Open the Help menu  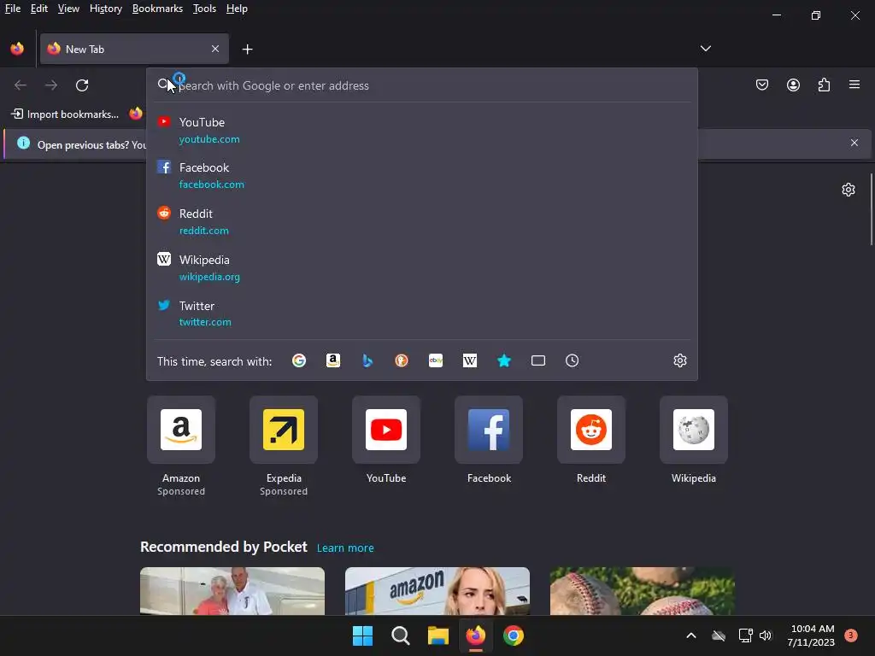[237, 9]
